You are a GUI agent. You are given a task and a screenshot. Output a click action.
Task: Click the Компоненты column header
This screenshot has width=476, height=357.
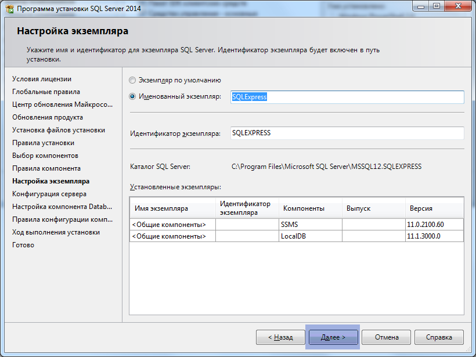310,208
